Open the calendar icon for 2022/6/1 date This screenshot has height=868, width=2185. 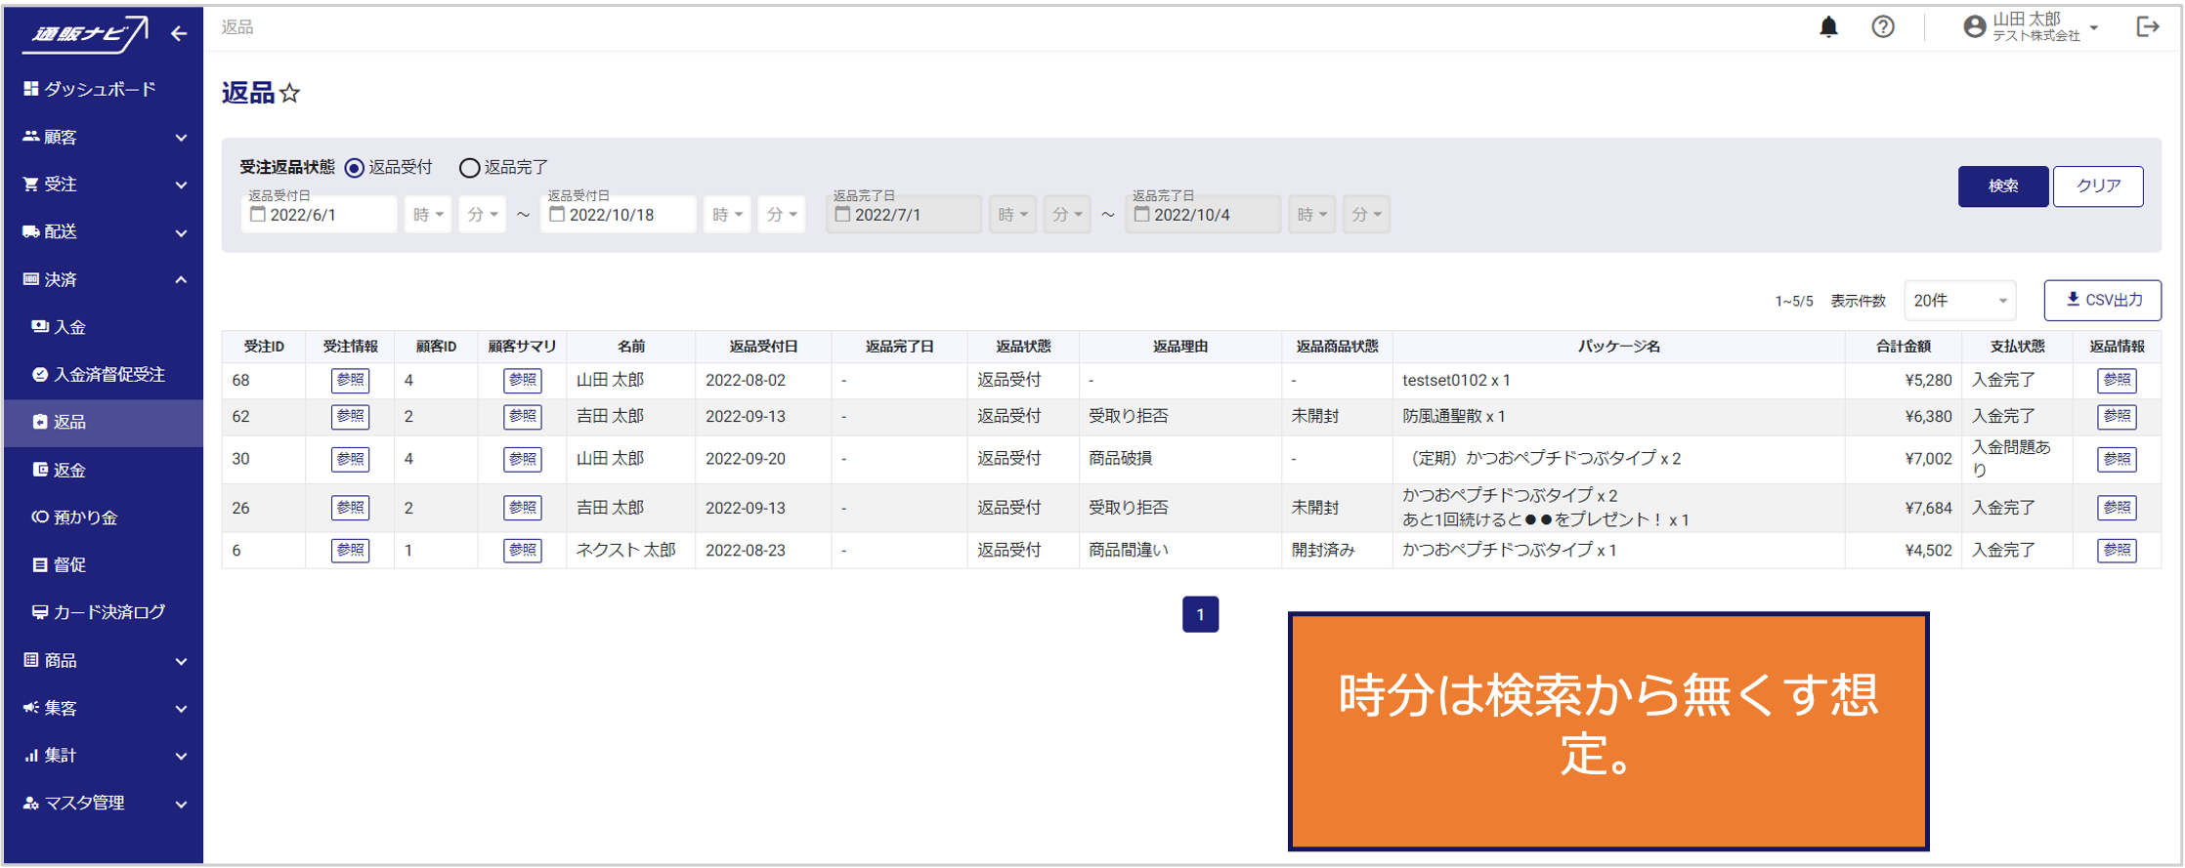(x=258, y=215)
